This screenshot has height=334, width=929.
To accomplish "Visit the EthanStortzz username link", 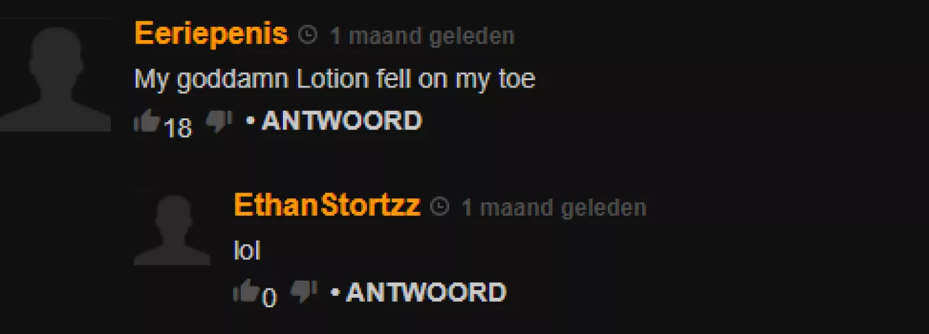I will pos(327,205).
